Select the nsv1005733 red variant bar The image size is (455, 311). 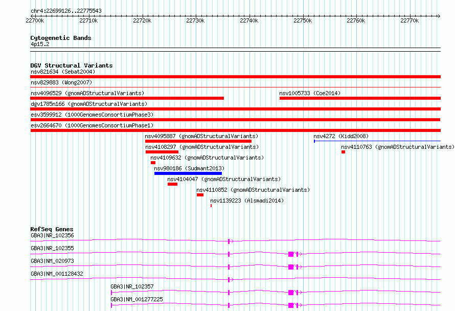[x=360, y=98]
